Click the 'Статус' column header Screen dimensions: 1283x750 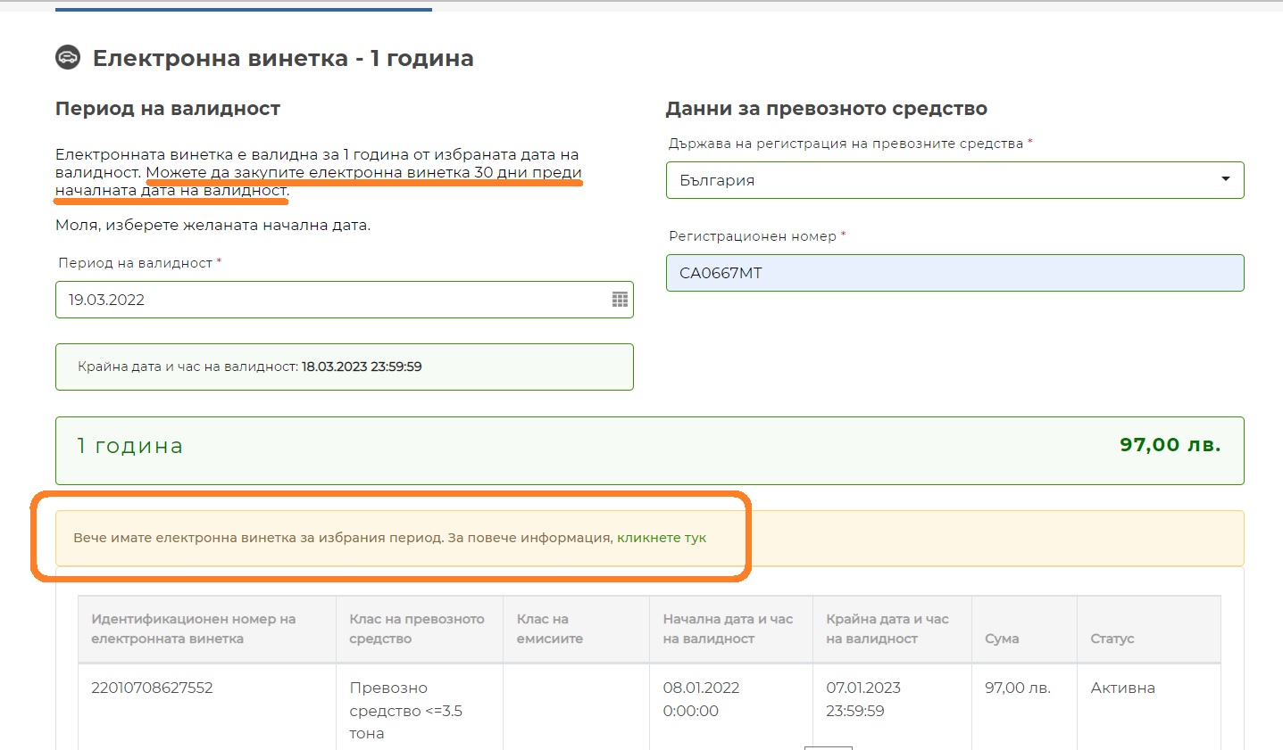tap(1112, 639)
